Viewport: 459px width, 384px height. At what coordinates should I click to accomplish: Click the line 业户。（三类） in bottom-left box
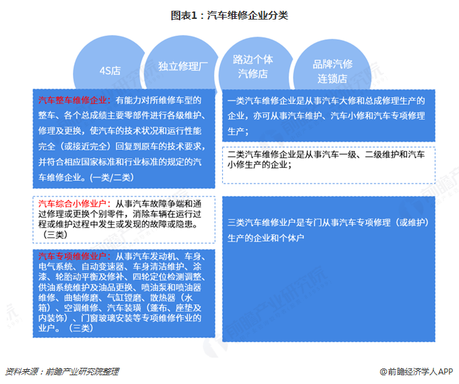[x=66, y=328]
